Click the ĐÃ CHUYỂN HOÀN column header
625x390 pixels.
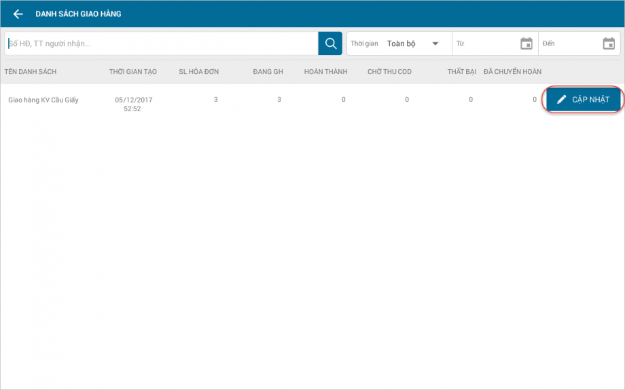pyautogui.click(x=512, y=72)
